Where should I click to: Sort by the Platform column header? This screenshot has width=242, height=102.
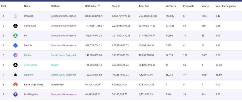(55, 6)
